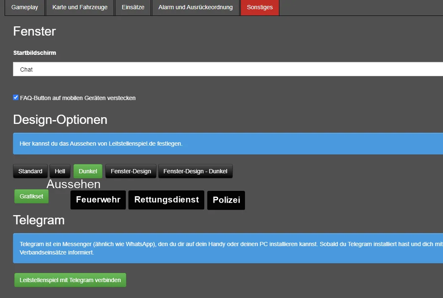This screenshot has height=298, width=443.
Task: Click the FAQ-Button auf mobilen Geräten label
Action: click(x=78, y=98)
